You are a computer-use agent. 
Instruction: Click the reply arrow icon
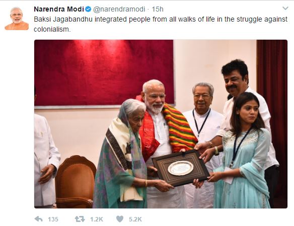click(x=39, y=219)
